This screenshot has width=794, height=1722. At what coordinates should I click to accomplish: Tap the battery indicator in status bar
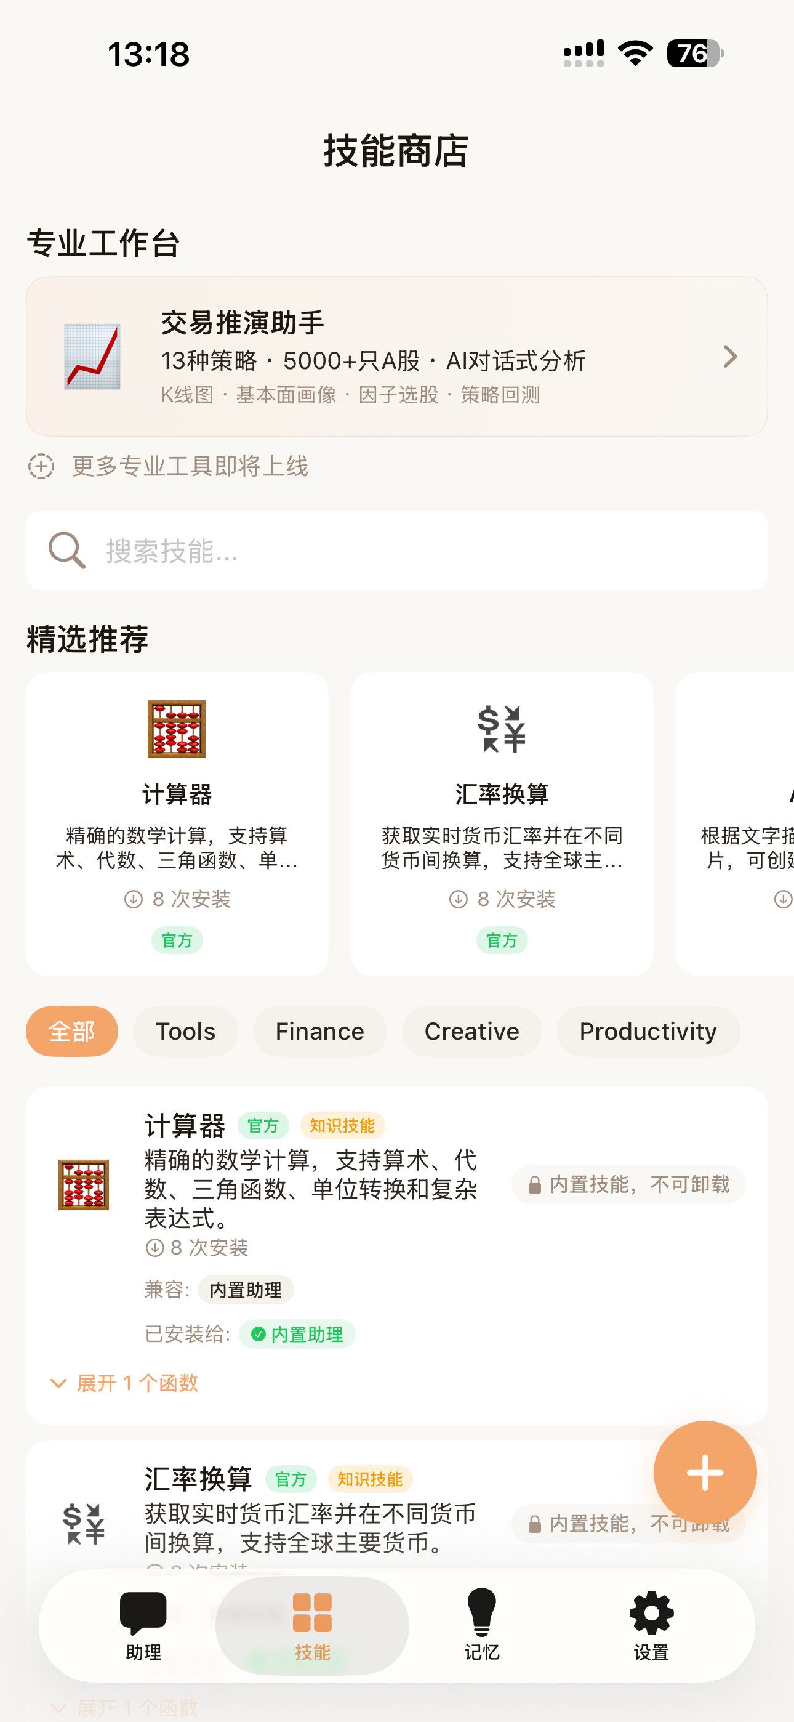point(695,54)
